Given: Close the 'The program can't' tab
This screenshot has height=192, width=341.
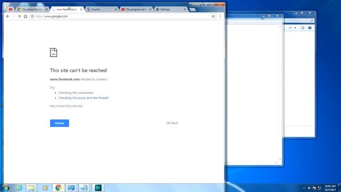Looking at the screenshot, I should point(150,10).
